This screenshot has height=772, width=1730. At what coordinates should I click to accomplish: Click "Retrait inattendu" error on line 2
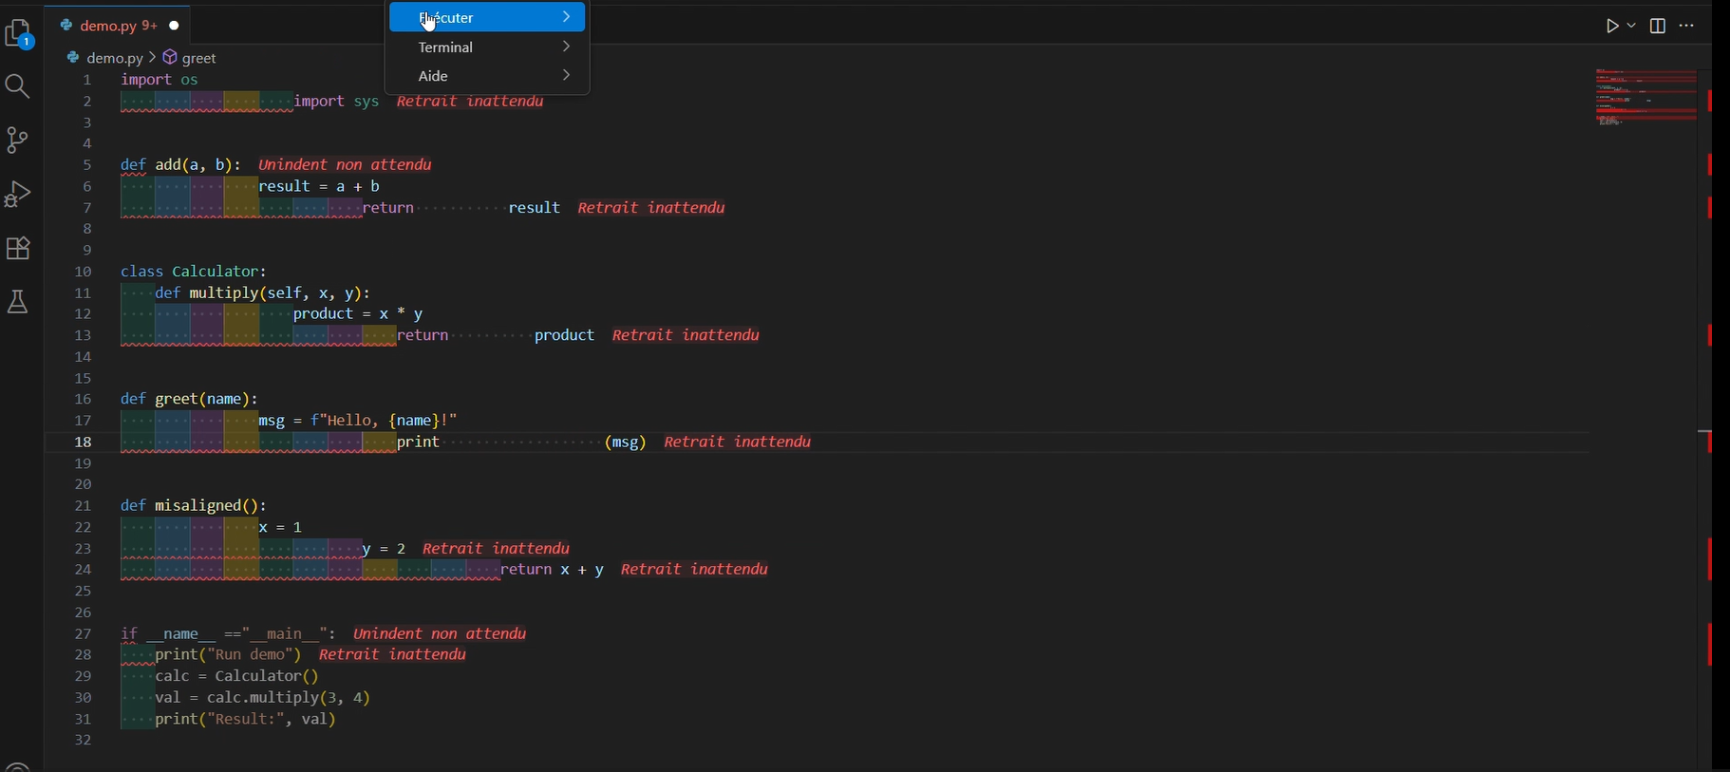[x=470, y=102]
